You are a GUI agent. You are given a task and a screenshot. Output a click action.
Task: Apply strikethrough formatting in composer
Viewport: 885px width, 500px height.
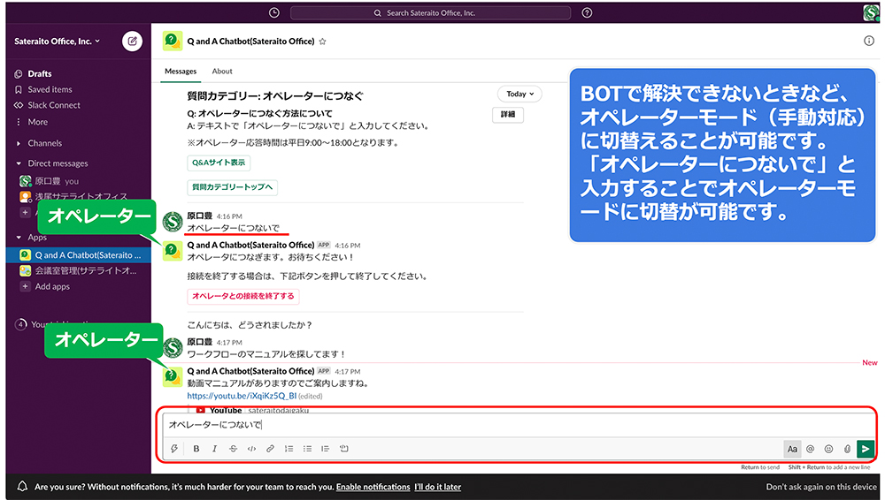[233, 449]
